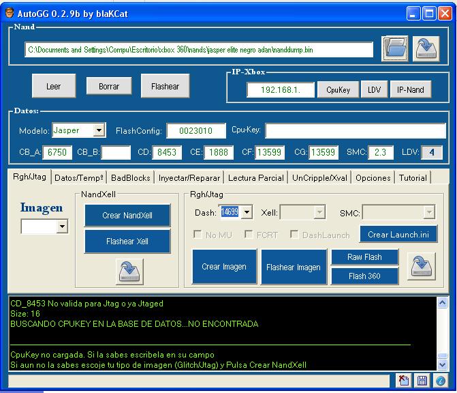Select the Lectura Parcial tab
This screenshot has width=457, height=393.
coord(256,178)
